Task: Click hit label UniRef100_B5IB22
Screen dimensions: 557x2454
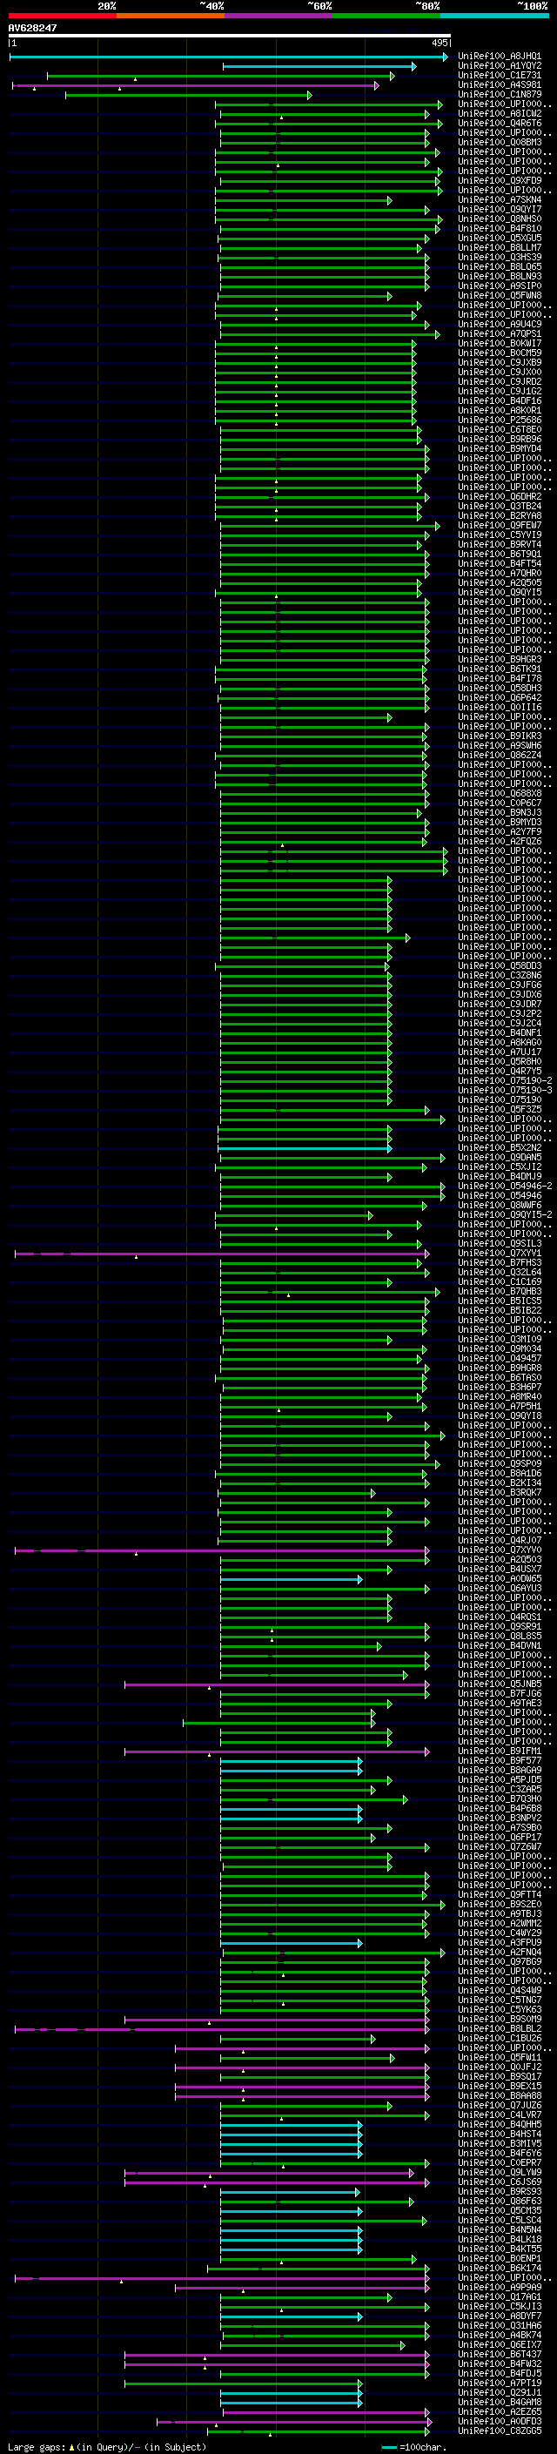Action: pyautogui.click(x=500, y=1311)
